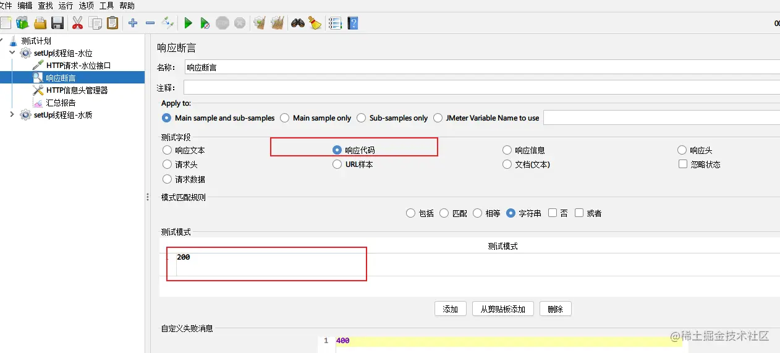The width and height of the screenshot is (780, 353).
Task: Open the 运行 menu
Action: (x=66, y=6)
